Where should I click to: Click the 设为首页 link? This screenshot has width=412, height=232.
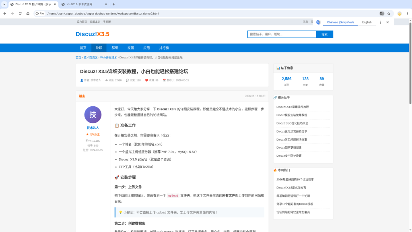82,22
